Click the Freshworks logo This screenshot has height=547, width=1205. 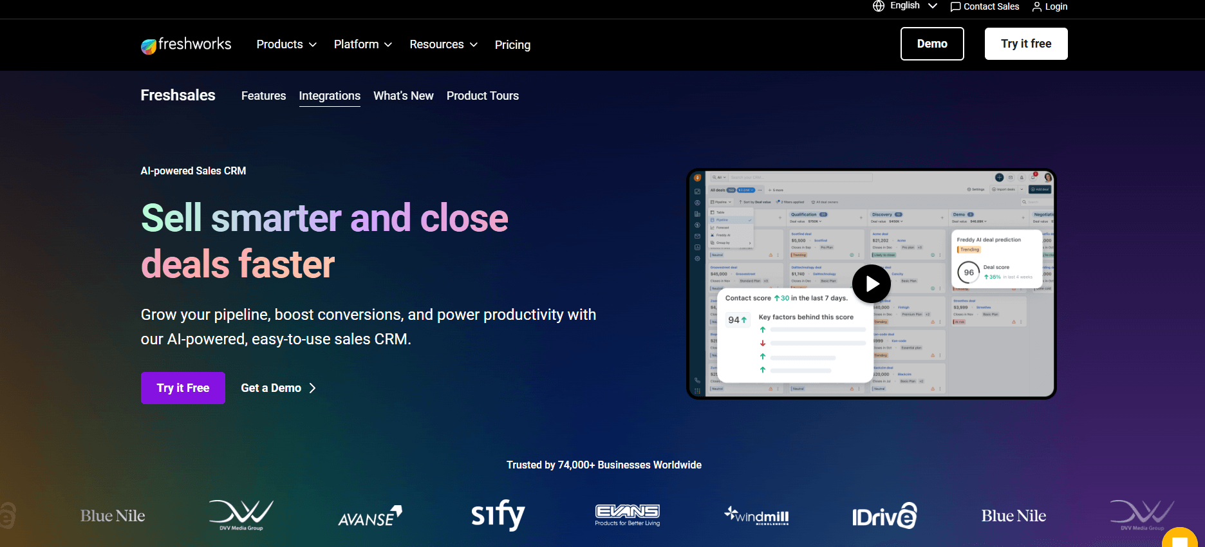click(186, 44)
